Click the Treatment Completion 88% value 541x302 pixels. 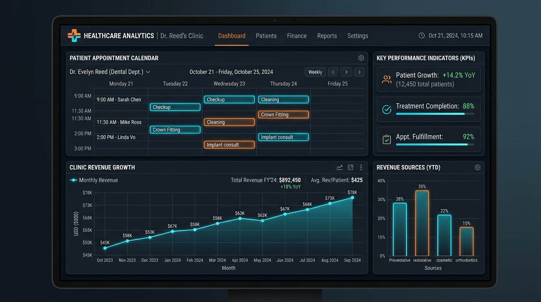469,106
